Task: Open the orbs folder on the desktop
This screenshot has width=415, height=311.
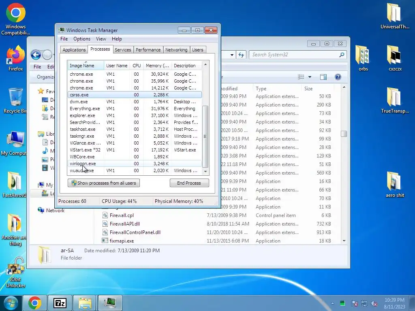Action: click(363, 58)
